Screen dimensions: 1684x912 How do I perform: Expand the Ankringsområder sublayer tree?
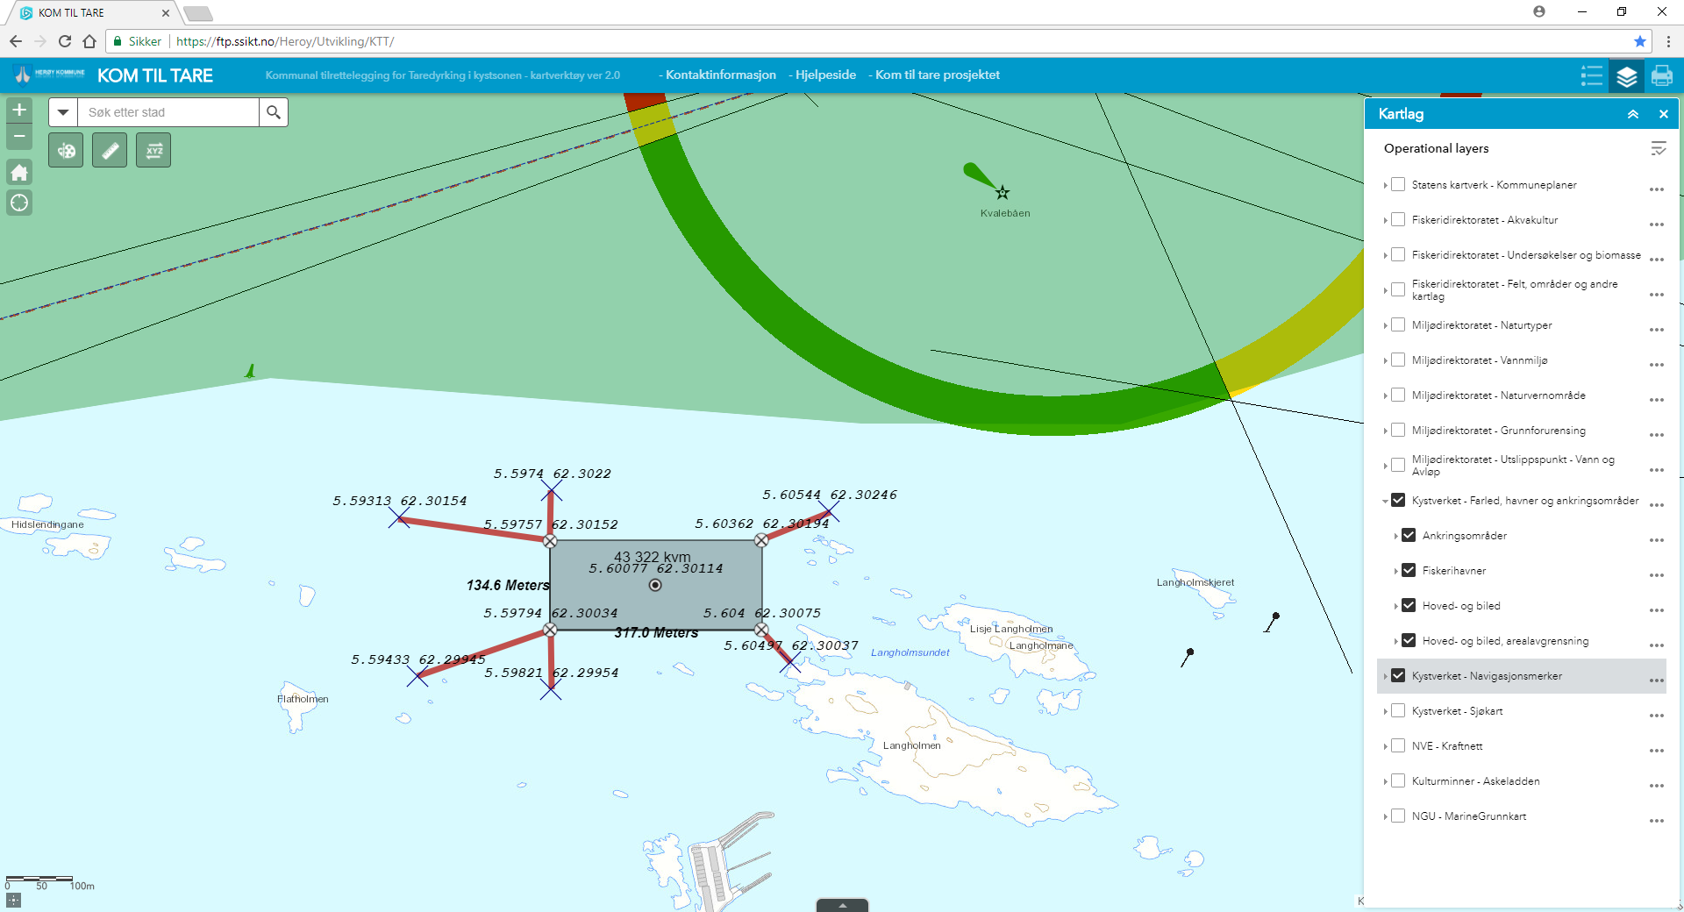click(1395, 536)
